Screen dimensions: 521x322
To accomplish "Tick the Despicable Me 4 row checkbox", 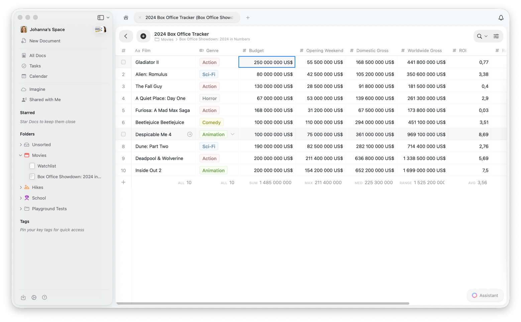I will pos(123,134).
